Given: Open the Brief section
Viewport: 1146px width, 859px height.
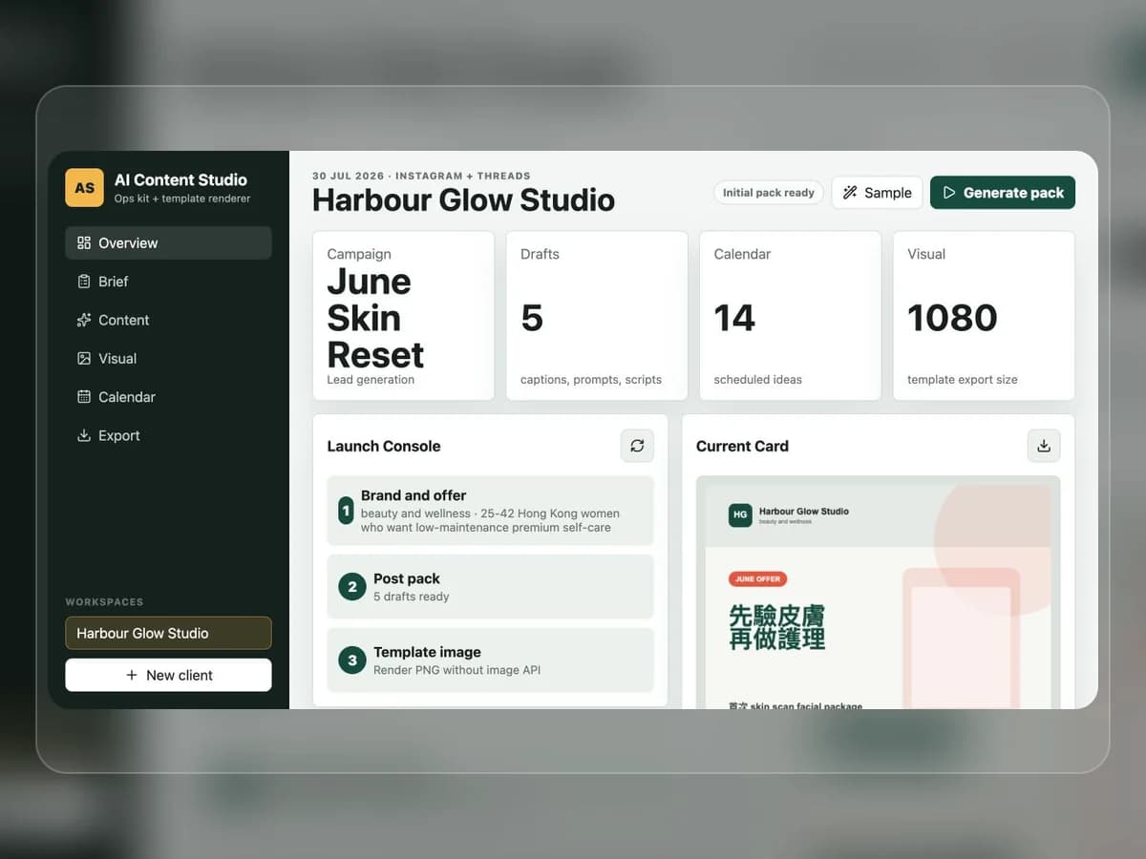Looking at the screenshot, I should [x=168, y=282].
